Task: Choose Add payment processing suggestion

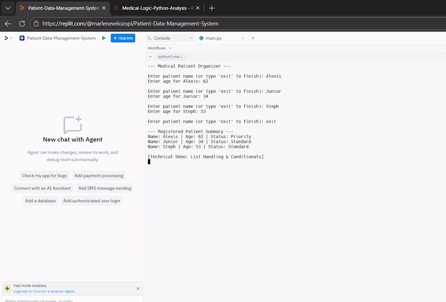Action: 99,176
